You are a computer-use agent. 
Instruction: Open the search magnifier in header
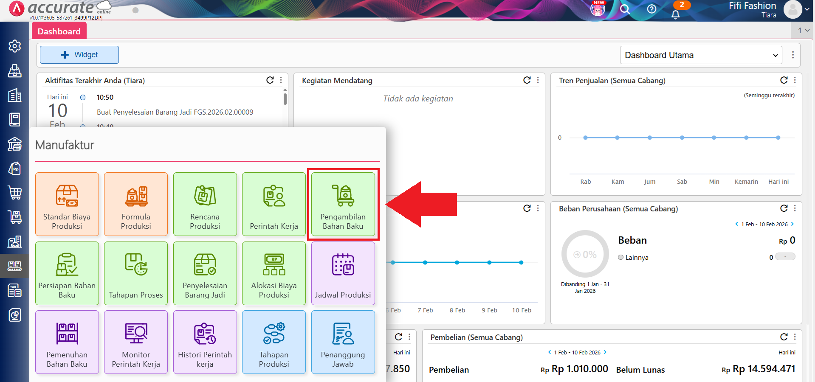coord(625,9)
